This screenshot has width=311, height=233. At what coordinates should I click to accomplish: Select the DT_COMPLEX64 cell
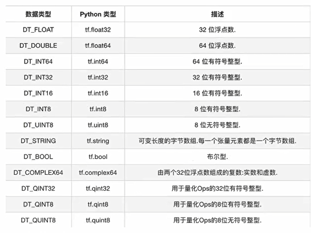(38, 172)
